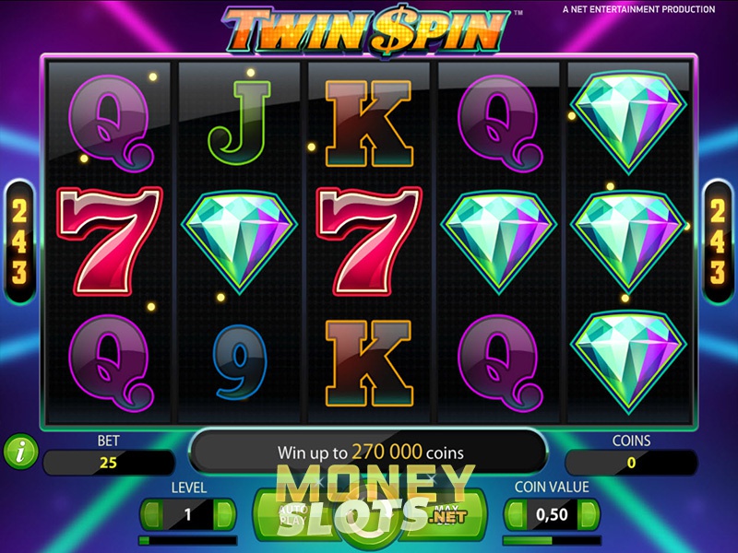Image resolution: width=738 pixels, height=553 pixels.
Task: Click the right 243 ways indicator
Action: [x=718, y=241]
